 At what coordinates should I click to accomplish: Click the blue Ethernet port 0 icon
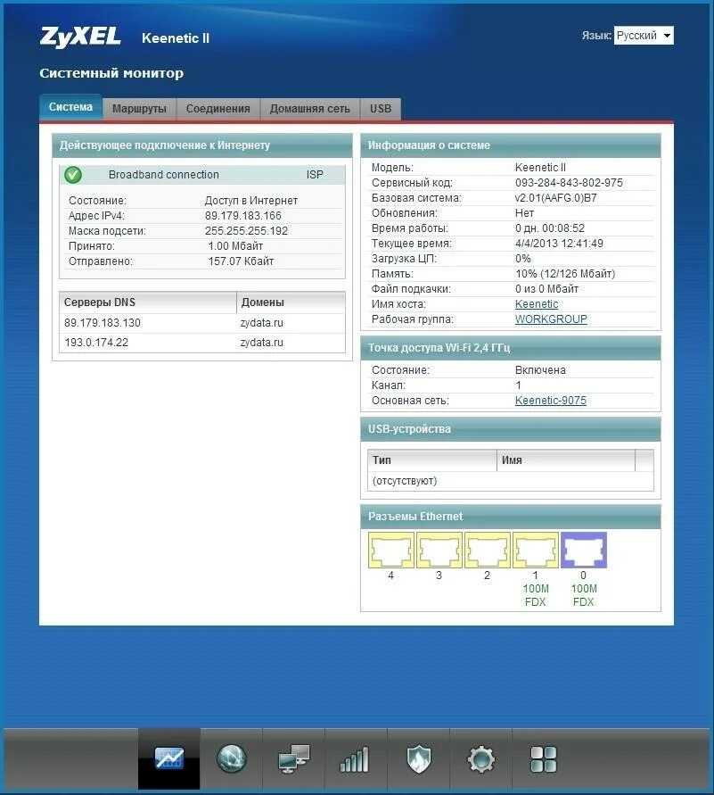coord(583,551)
